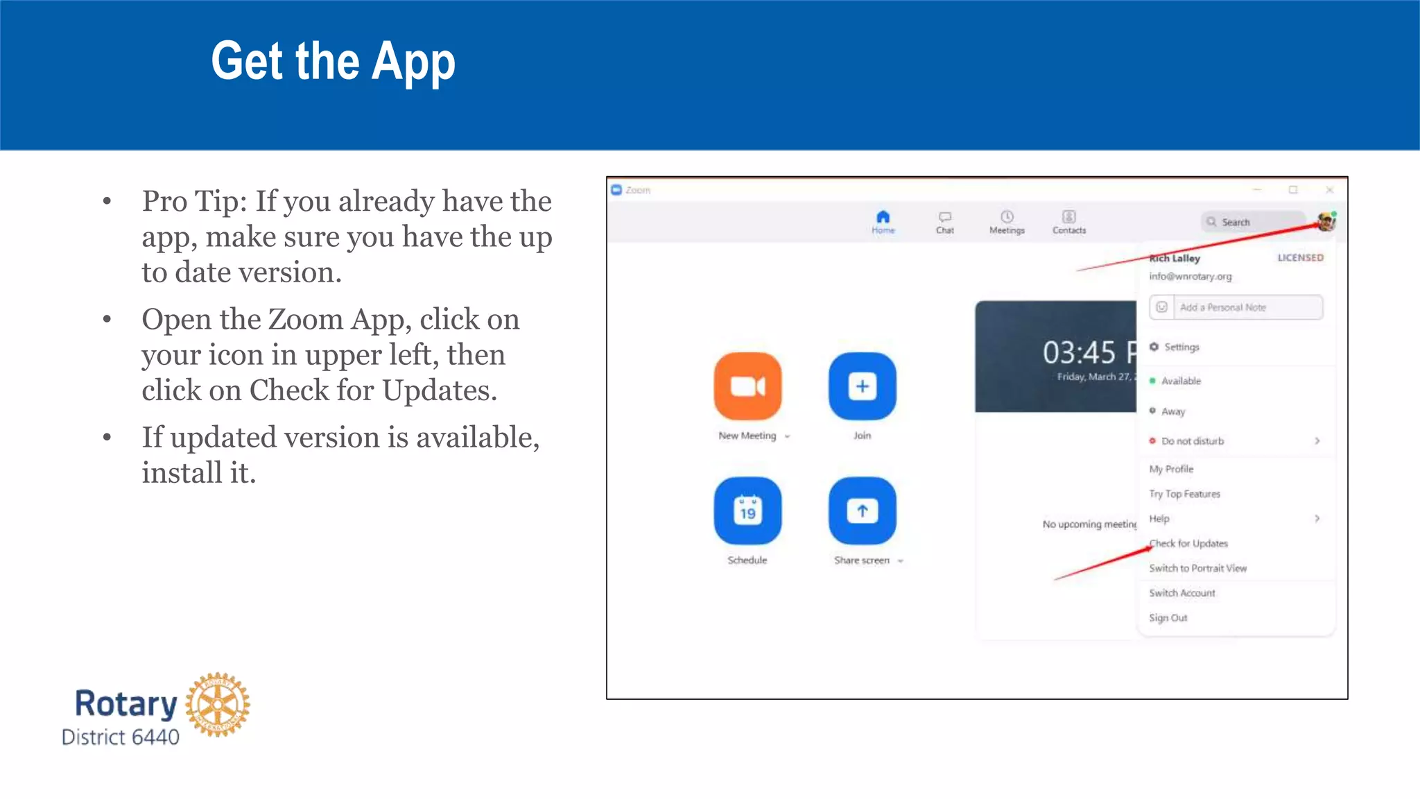Image resolution: width=1420 pixels, height=799 pixels.
Task: Click into the Zoom Search field
Action: [1254, 222]
